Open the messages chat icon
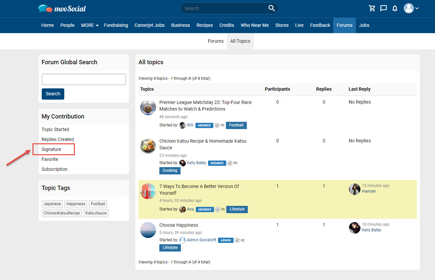Viewport: 435px width, 280px height. [x=383, y=8]
